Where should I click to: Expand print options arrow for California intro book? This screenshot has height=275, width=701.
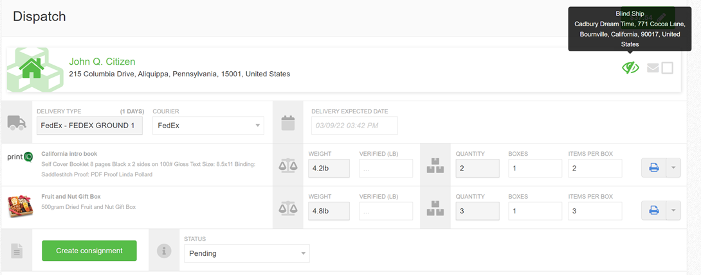[673, 168]
